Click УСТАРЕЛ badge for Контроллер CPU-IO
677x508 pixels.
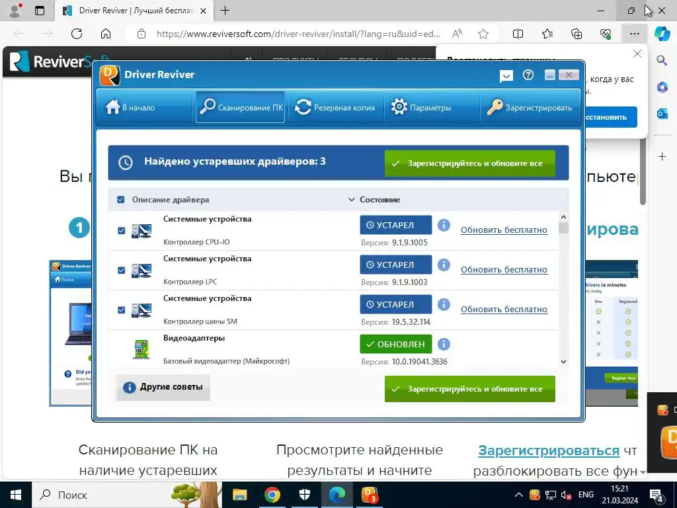[x=395, y=225]
